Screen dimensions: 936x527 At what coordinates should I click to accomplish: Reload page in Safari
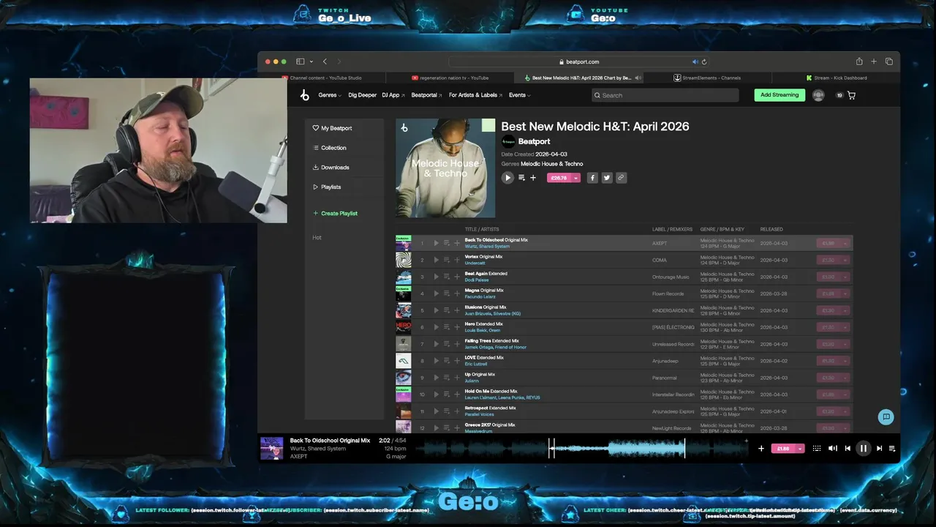click(x=704, y=61)
